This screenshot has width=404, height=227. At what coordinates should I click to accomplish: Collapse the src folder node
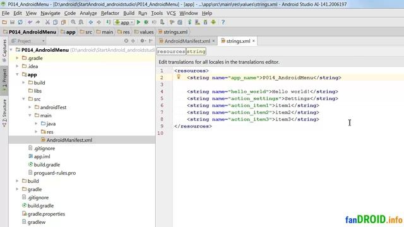point(24,99)
